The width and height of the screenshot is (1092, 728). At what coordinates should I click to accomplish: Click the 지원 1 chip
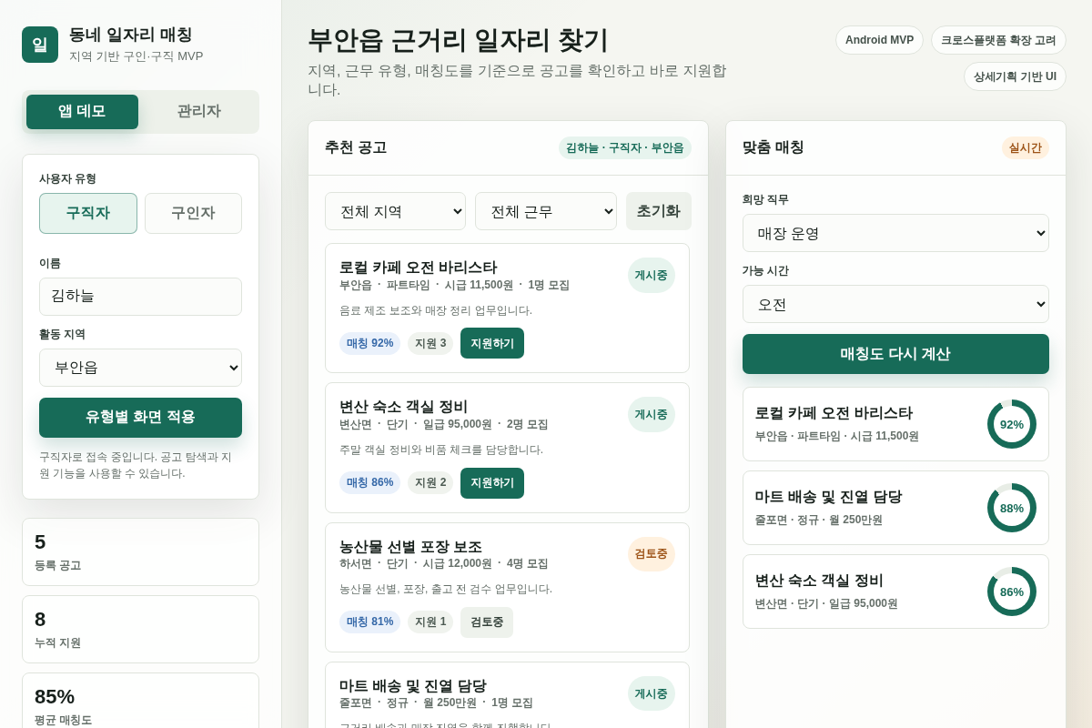(430, 622)
